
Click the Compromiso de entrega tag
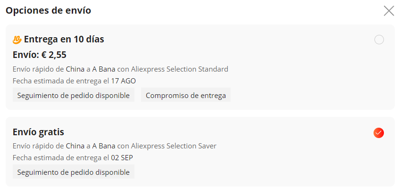186,96
